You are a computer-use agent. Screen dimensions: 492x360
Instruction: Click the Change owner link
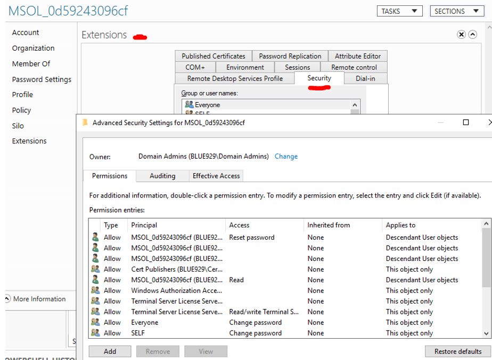pos(286,157)
